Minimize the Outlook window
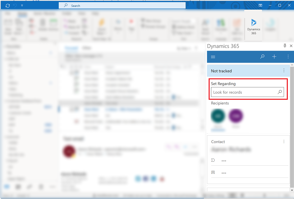This screenshot has height=199, width=294. 270,5
